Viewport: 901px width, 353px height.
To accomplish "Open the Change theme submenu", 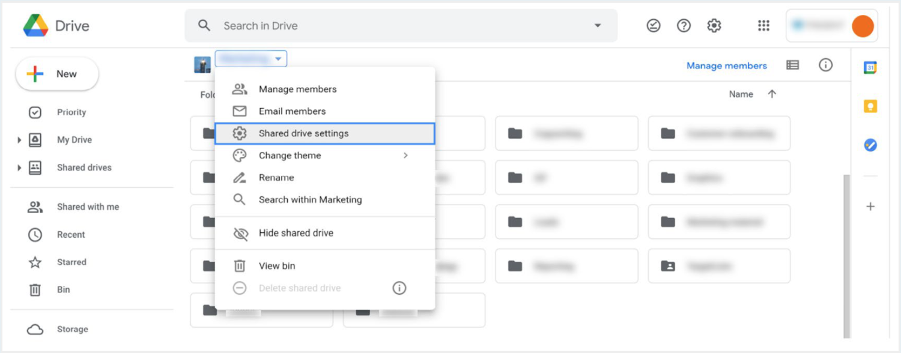I will (325, 155).
